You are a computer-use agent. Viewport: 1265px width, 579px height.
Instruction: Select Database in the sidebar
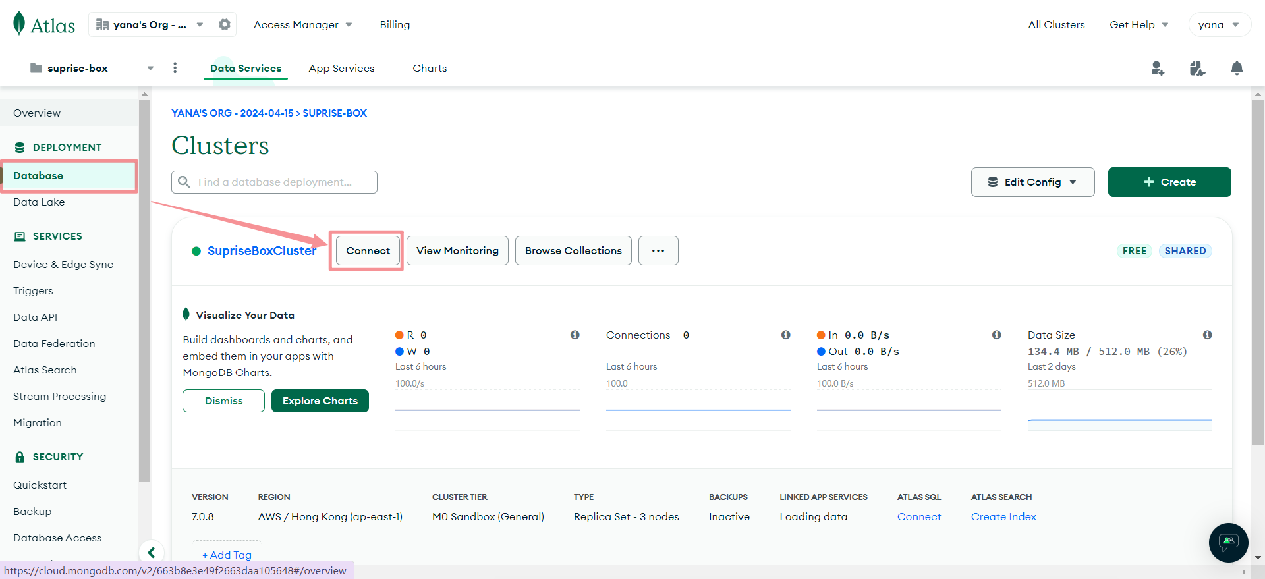[x=69, y=175]
